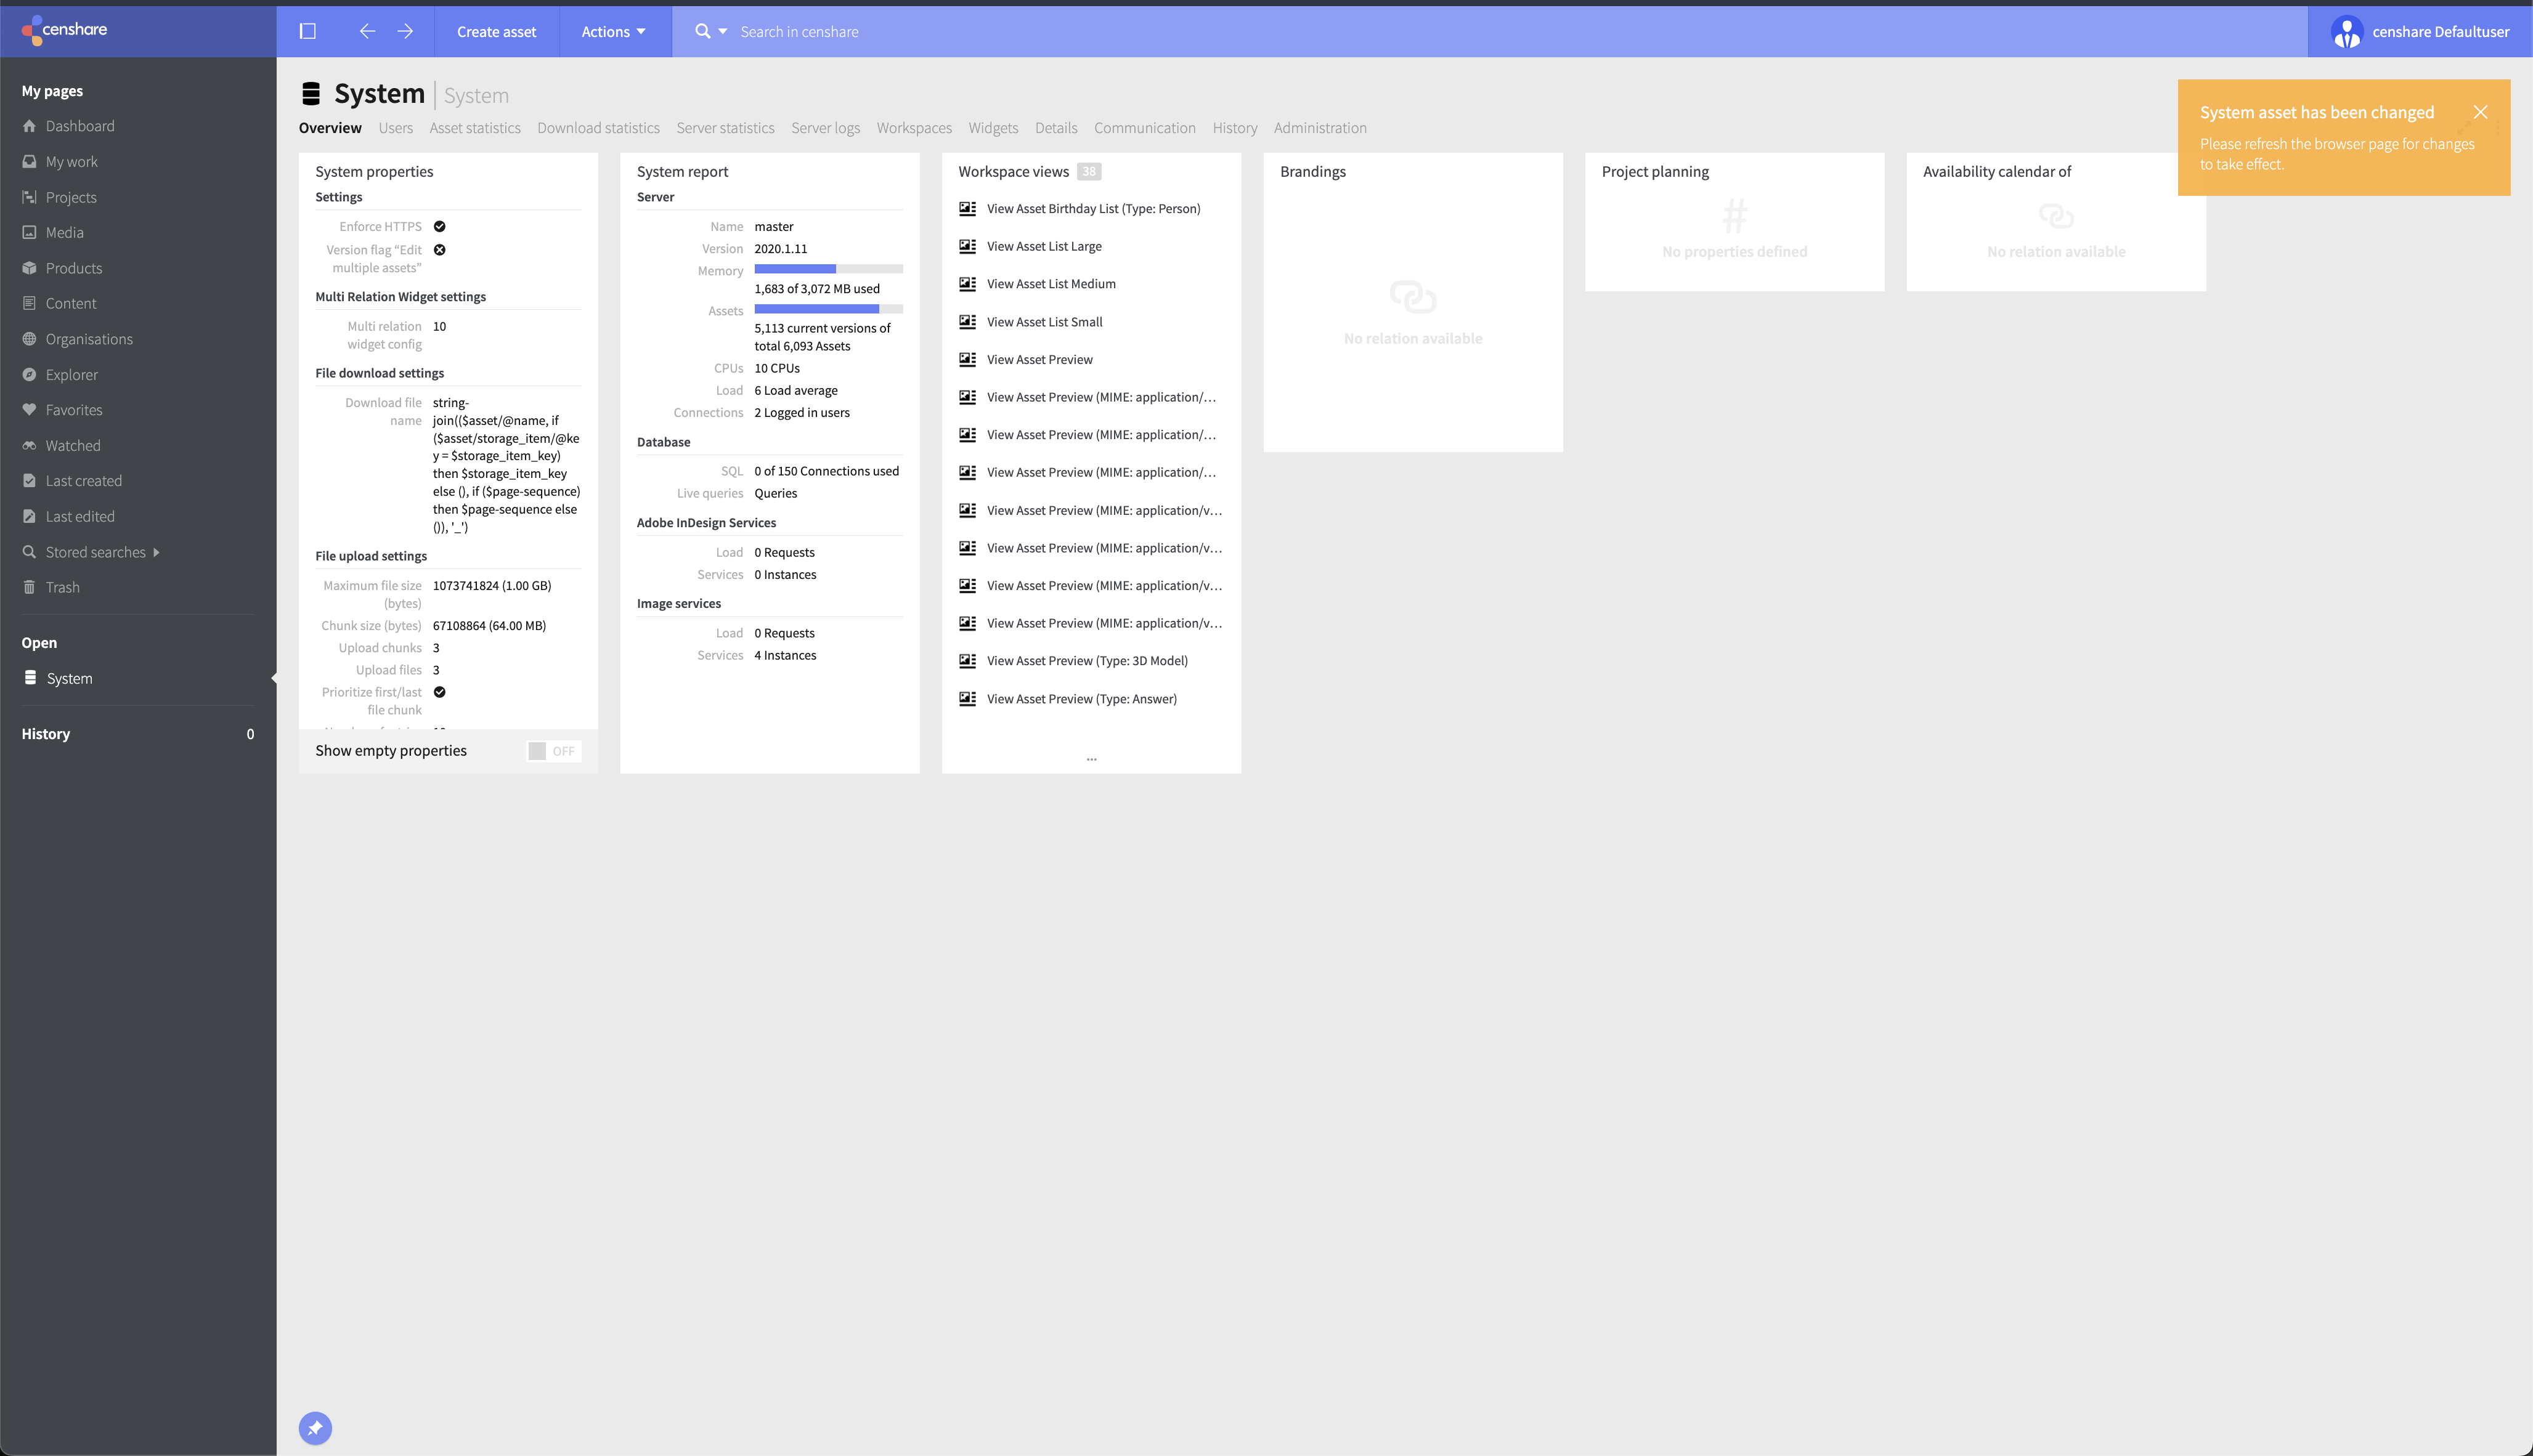Open the Administration tab
2533x1456 pixels.
pos(1320,128)
